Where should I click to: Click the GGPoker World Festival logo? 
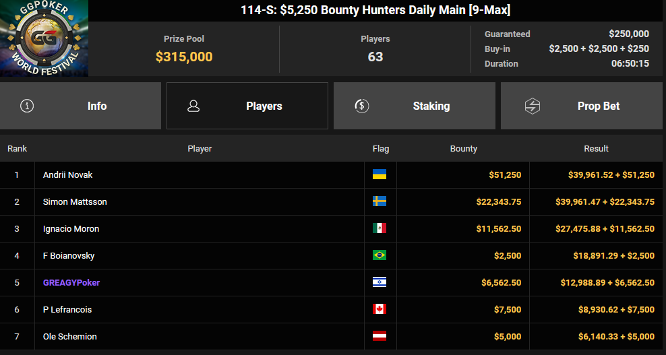44,38
